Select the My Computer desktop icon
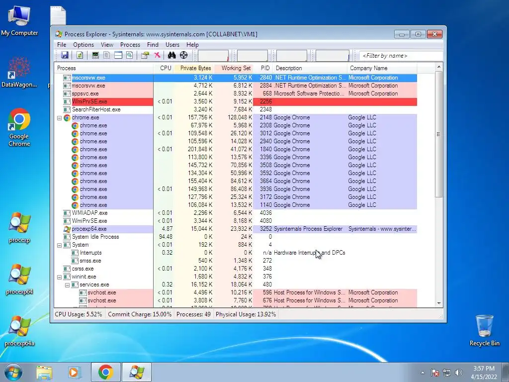 point(19,21)
